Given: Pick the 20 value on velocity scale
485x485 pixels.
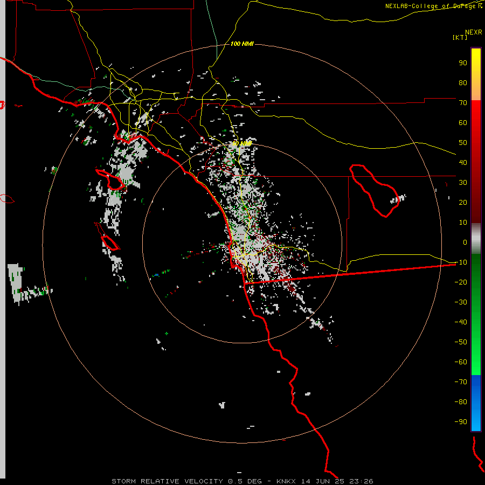Looking at the screenshot, I should click(x=463, y=203).
